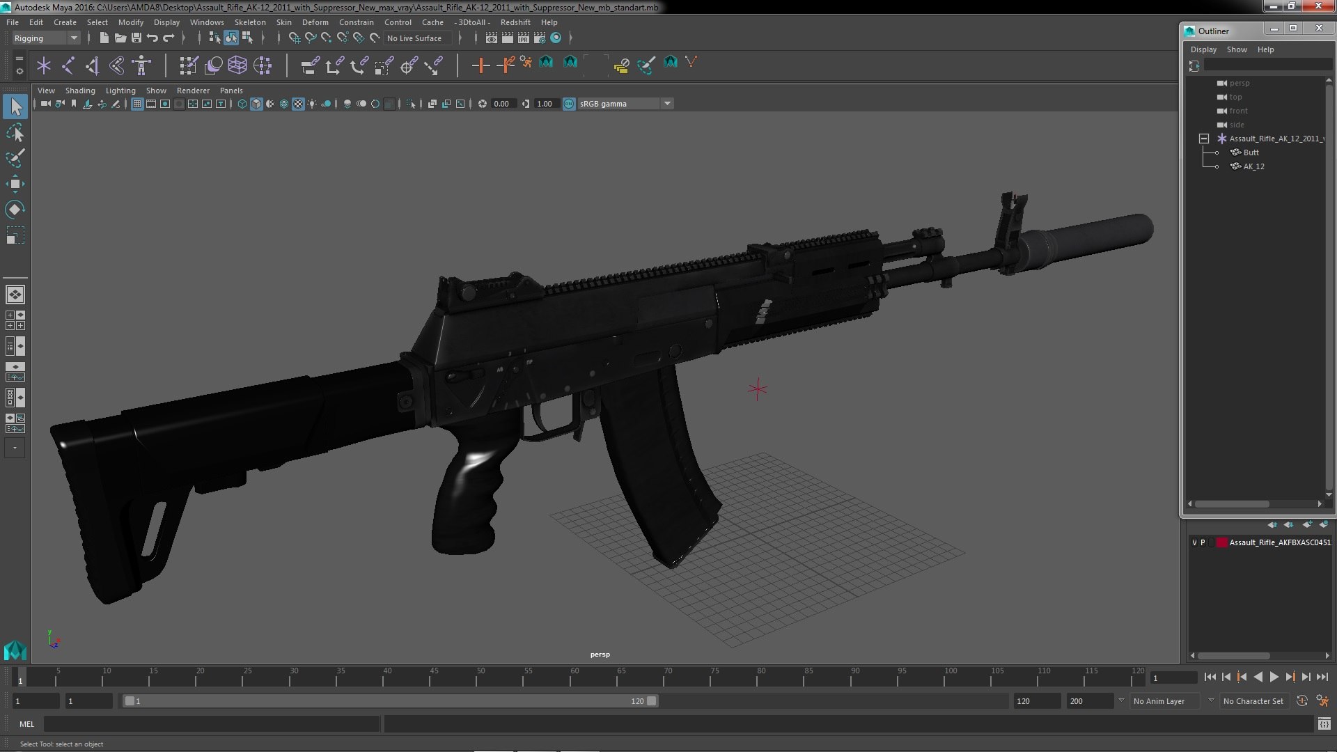Click the New Scene file icon
1337x752 pixels.
[104, 38]
